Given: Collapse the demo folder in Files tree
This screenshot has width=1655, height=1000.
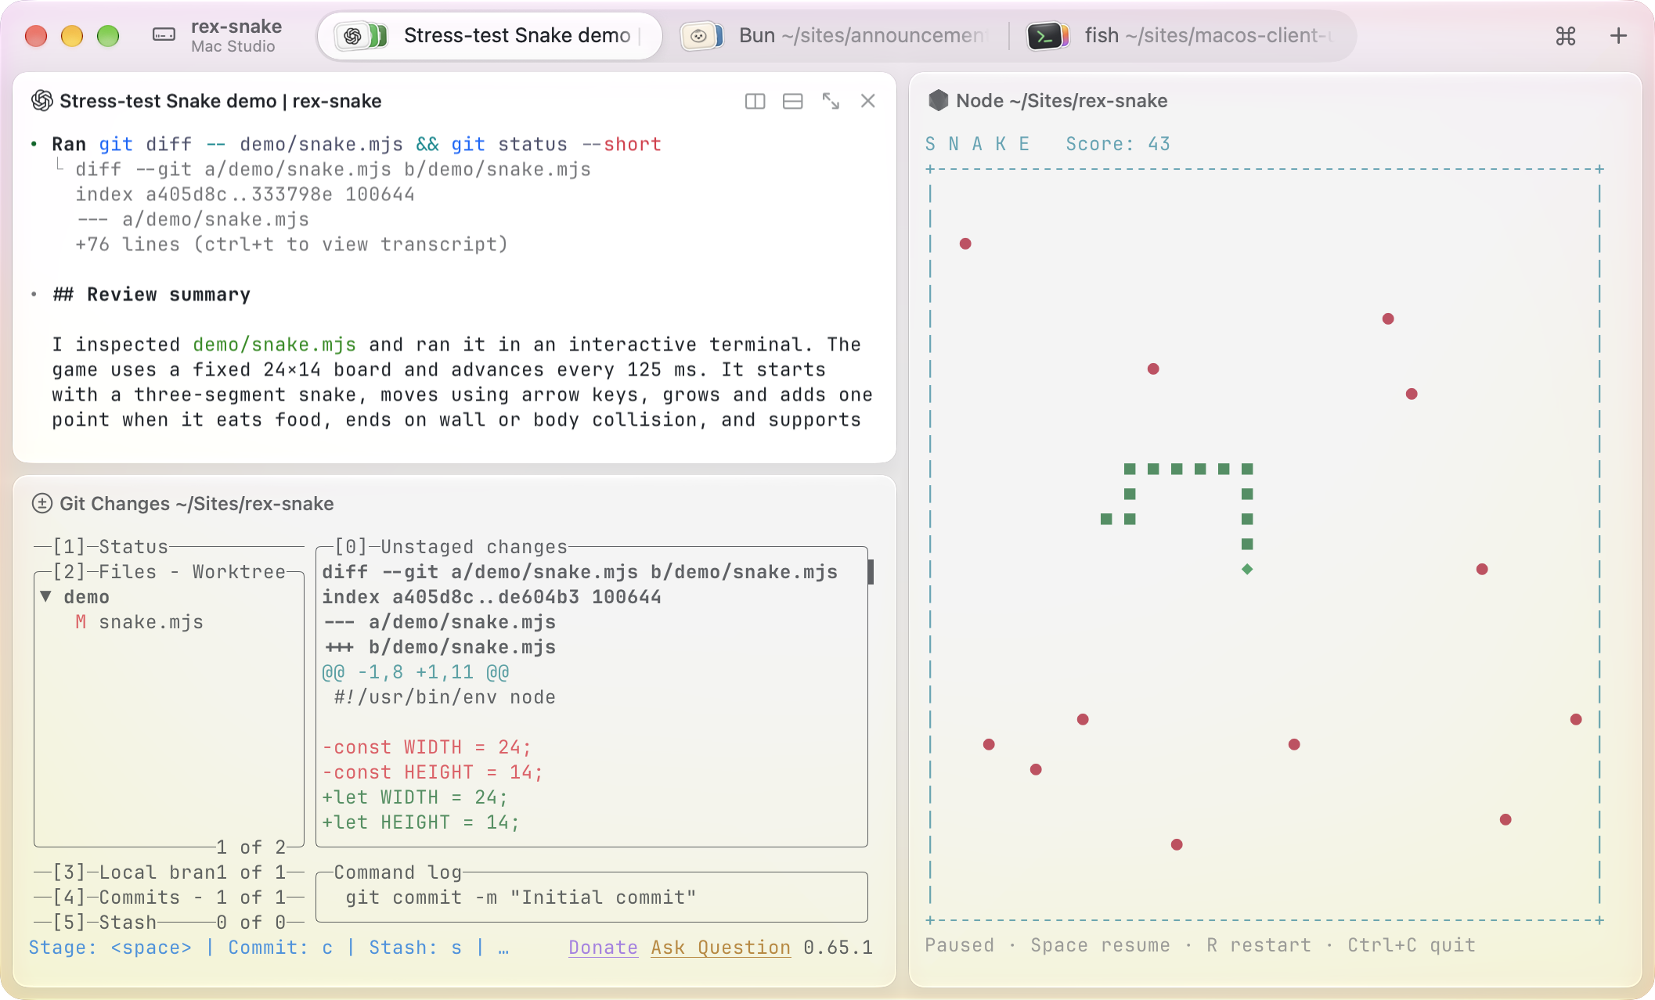Looking at the screenshot, I should (46, 597).
